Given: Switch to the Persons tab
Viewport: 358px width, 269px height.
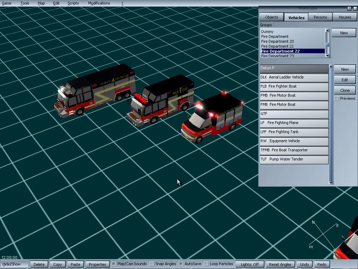Looking at the screenshot, I should point(320,17).
